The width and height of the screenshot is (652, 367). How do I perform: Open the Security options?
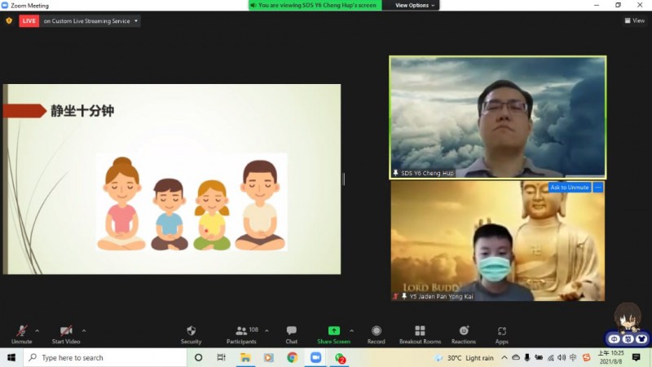pyautogui.click(x=191, y=334)
